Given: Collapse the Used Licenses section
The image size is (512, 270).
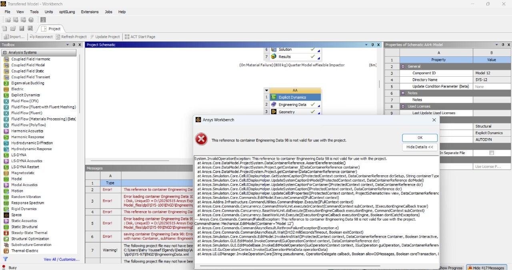Looking at the screenshot, I should [x=403, y=107].
